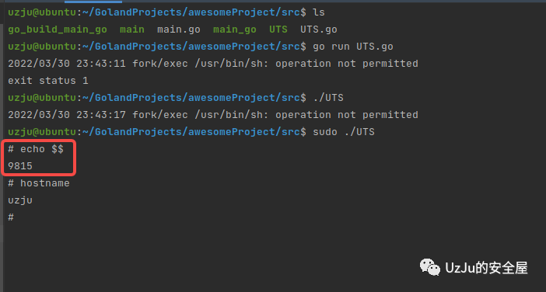This screenshot has height=292, width=546.
Task: Click the 'go run UTS.go' command
Action: (353, 47)
